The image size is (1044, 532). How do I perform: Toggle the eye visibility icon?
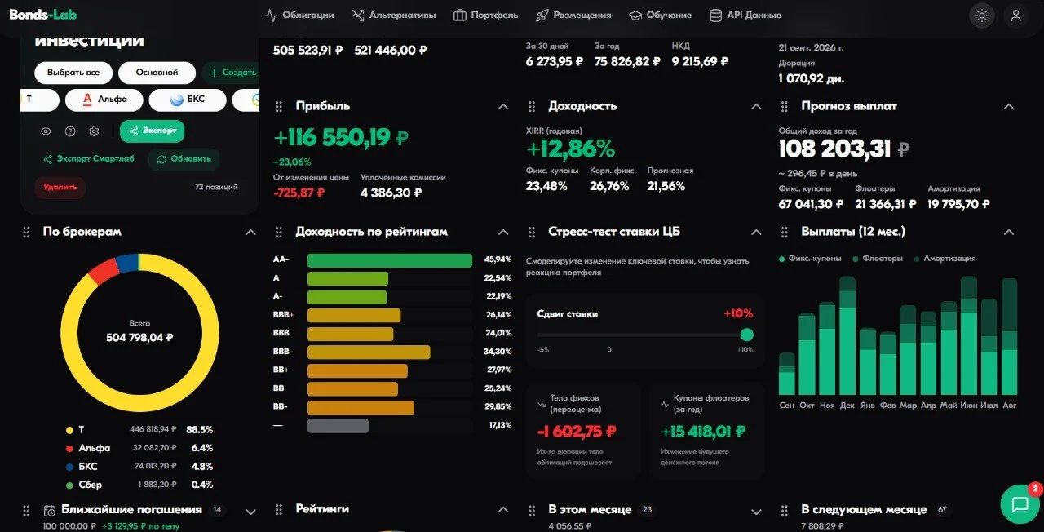46,131
